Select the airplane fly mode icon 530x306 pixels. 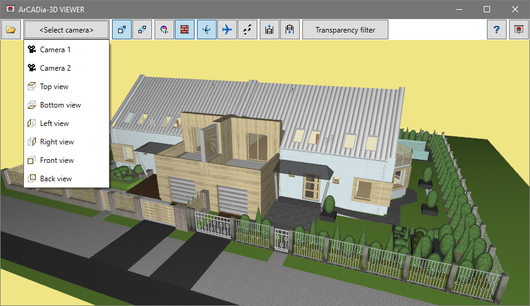tap(227, 29)
